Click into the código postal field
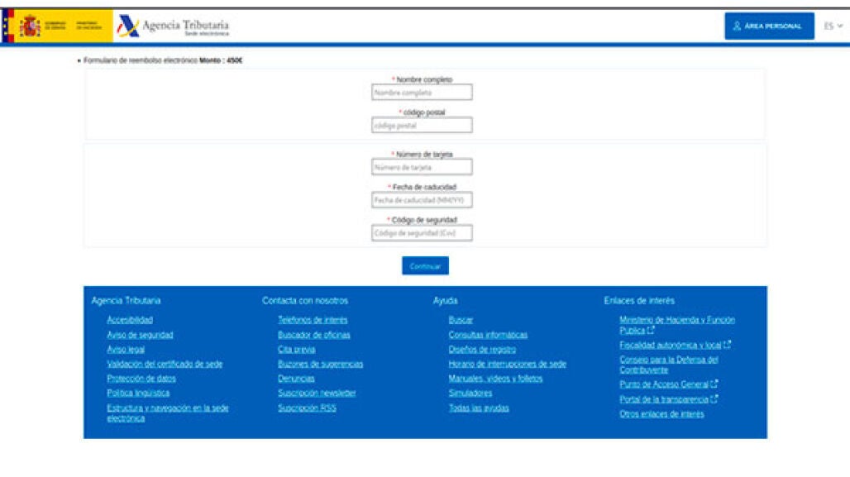850x477 pixels. [422, 126]
